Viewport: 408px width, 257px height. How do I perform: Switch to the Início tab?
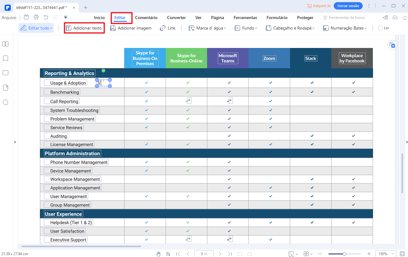pyautogui.click(x=99, y=18)
